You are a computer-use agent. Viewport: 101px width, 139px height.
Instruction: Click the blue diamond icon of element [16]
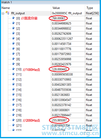pyautogui.click(x=13, y=99)
